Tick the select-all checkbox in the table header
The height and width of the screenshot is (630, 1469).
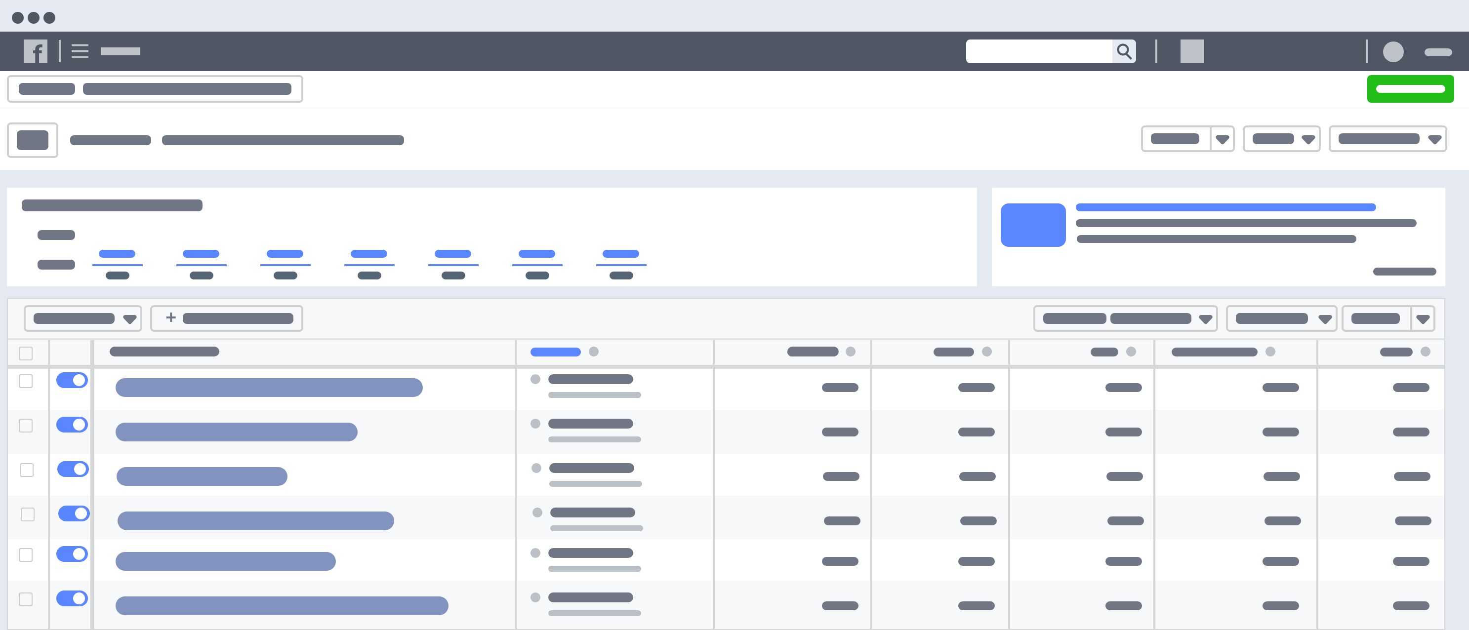pos(26,354)
